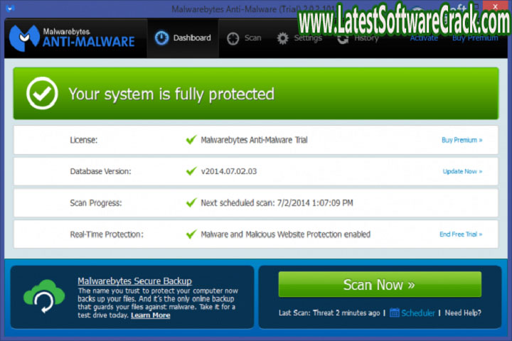Open Malwarebytes Secure Backup heading link
The width and height of the screenshot is (512, 341).
coord(134,281)
